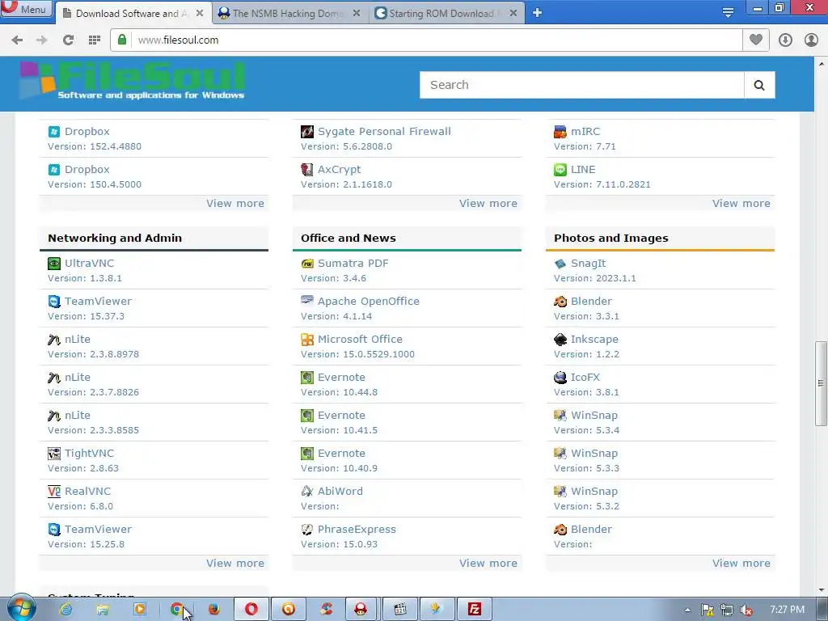Click the SnagIt icon

pyautogui.click(x=560, y=264)
